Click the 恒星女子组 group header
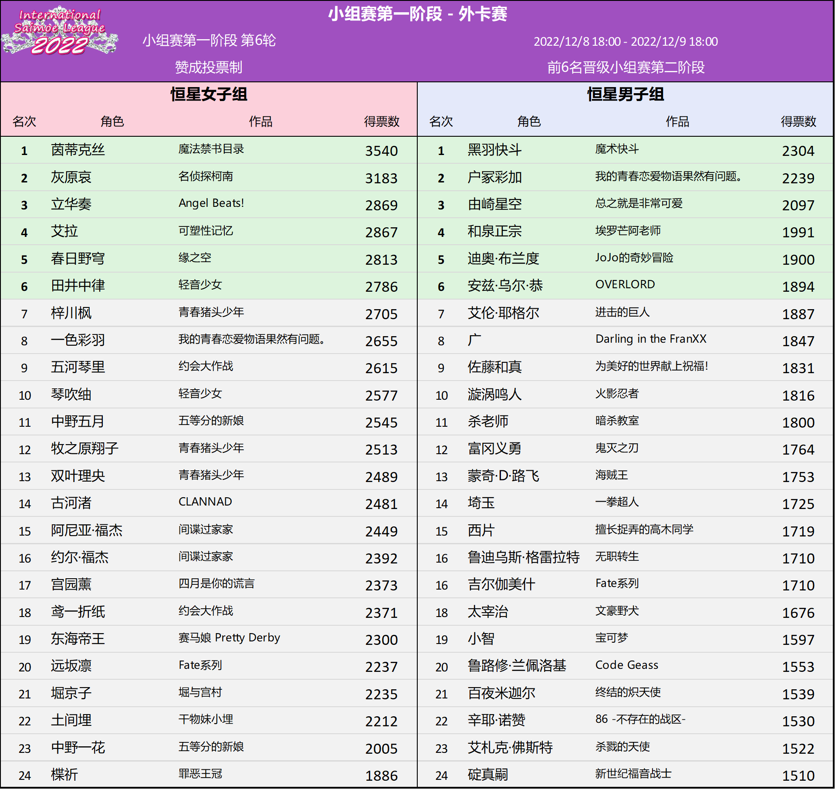Screen dimensions: 835x789 [209, 94]
